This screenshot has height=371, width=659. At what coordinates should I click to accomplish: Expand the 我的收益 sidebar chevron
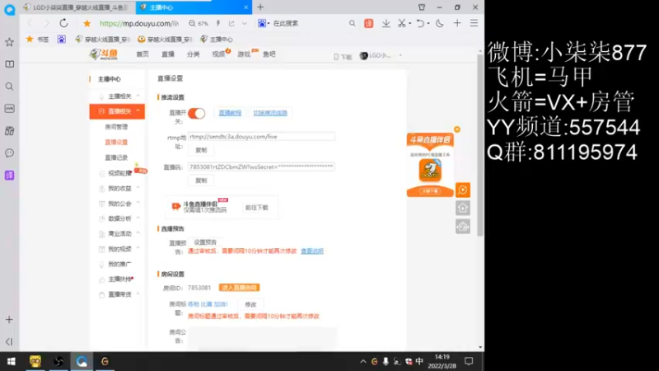point(138,188)
